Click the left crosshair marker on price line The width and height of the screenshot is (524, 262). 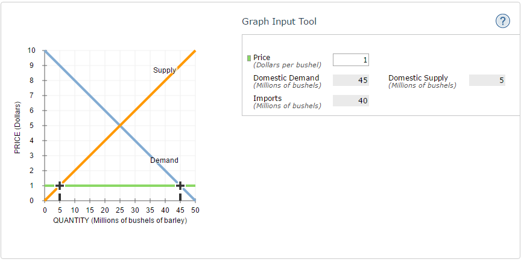click(x=60, y=186)
